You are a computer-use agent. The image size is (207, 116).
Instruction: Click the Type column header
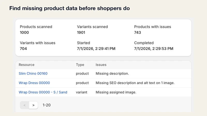pos(80,65)
